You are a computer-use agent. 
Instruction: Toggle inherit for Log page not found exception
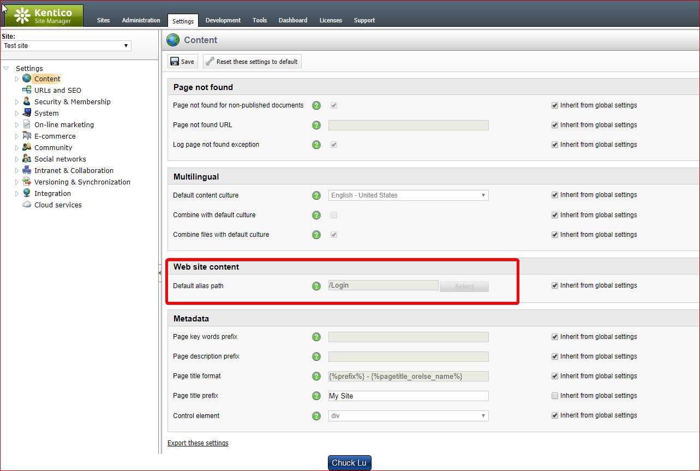pos(555,145)
